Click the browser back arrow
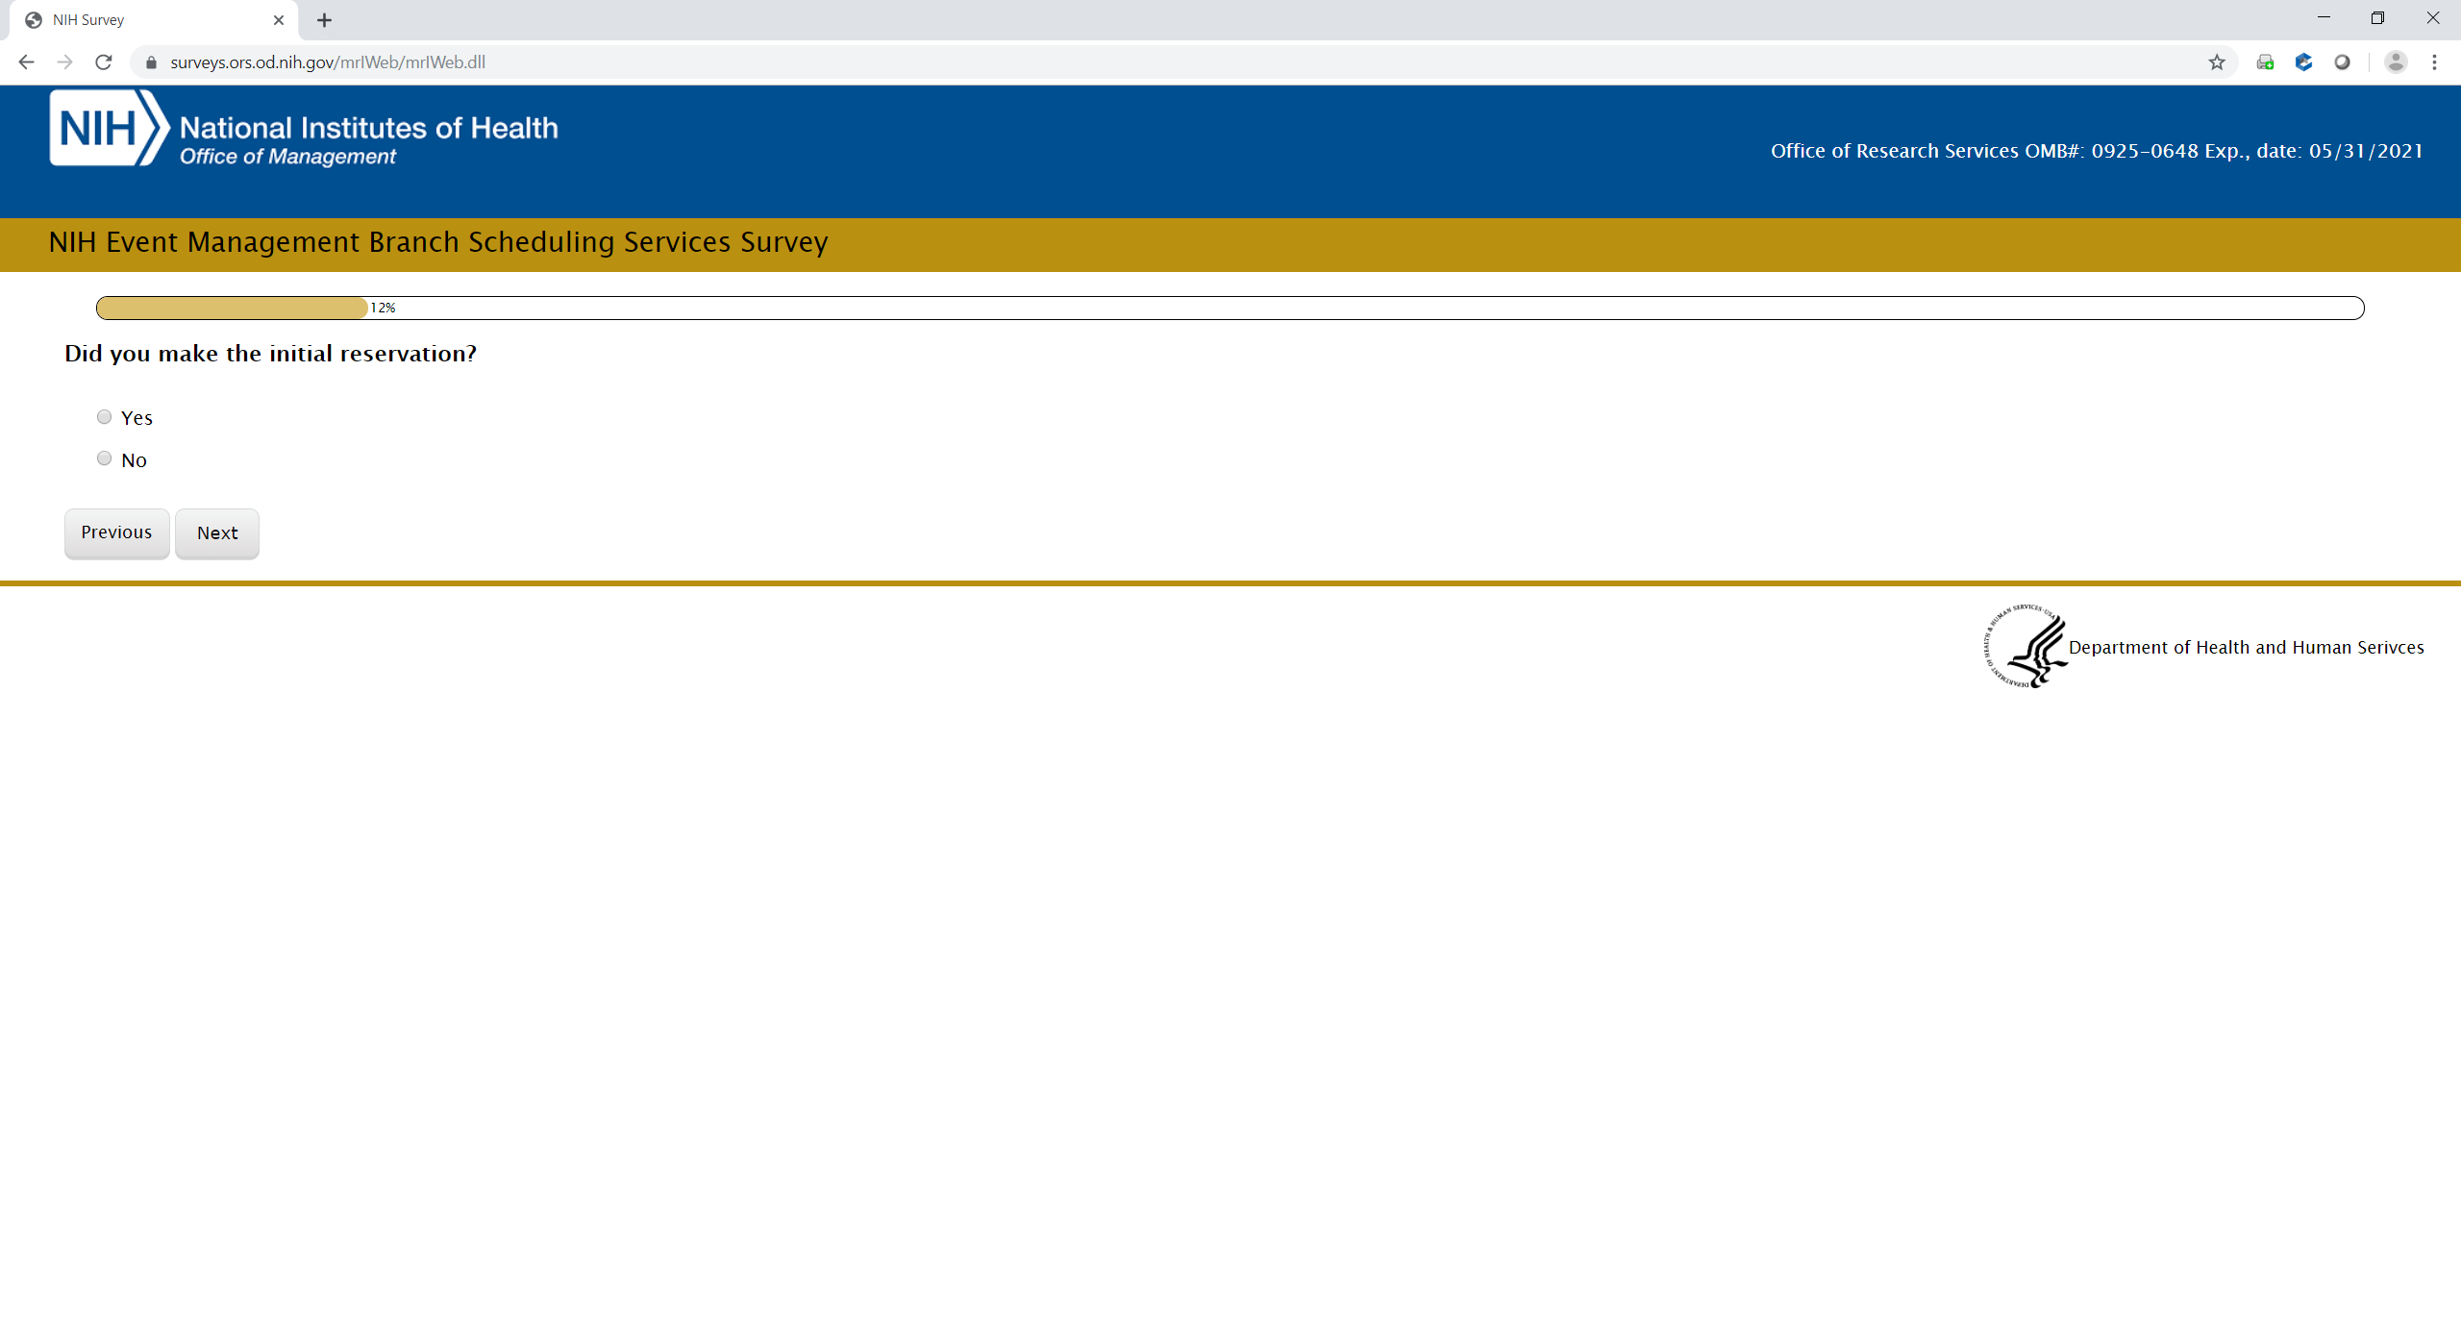Viewport: 2461px width, 1336px height. coord(26,62)
